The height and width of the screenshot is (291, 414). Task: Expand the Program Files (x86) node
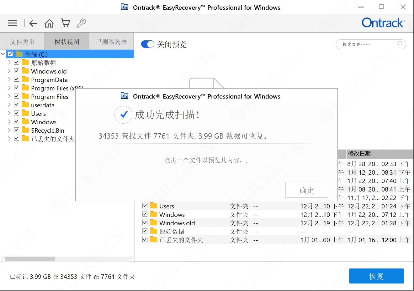click(x=9, y=88)
